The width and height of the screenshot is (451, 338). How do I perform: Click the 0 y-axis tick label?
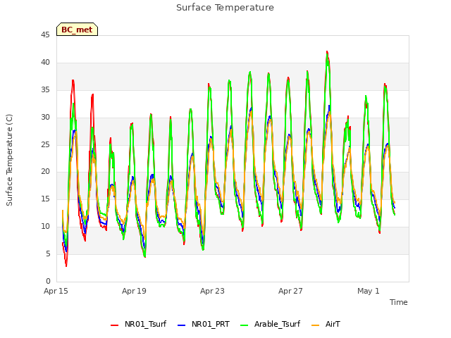[48, 281]
